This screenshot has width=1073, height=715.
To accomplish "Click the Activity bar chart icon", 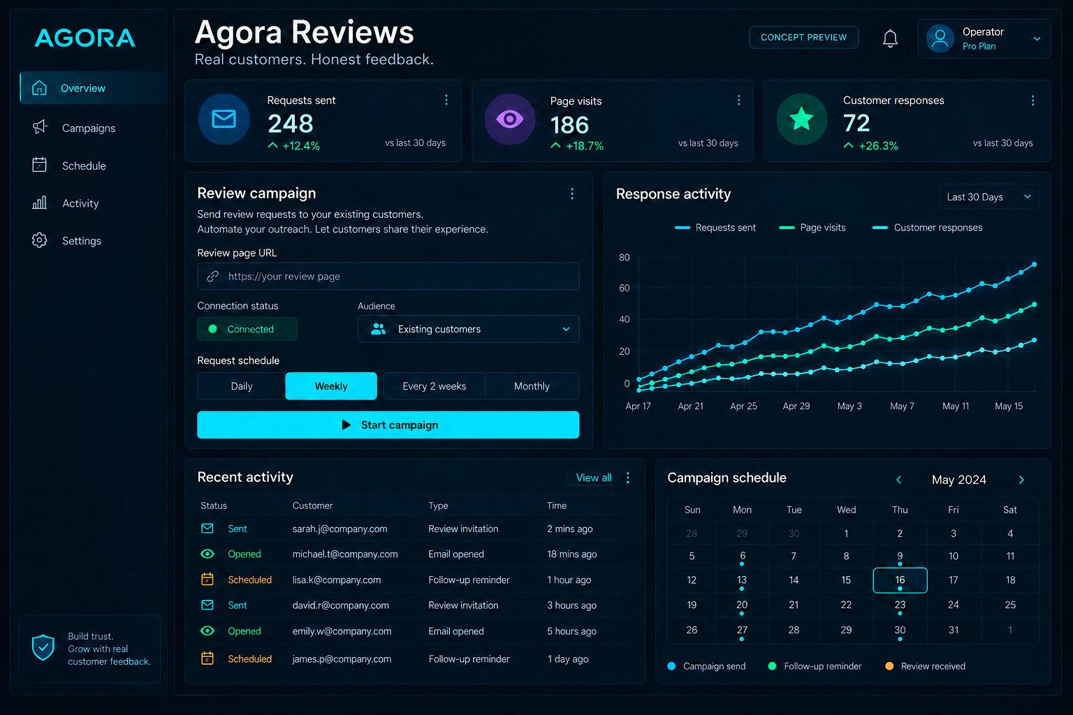I will click(40, 202).
